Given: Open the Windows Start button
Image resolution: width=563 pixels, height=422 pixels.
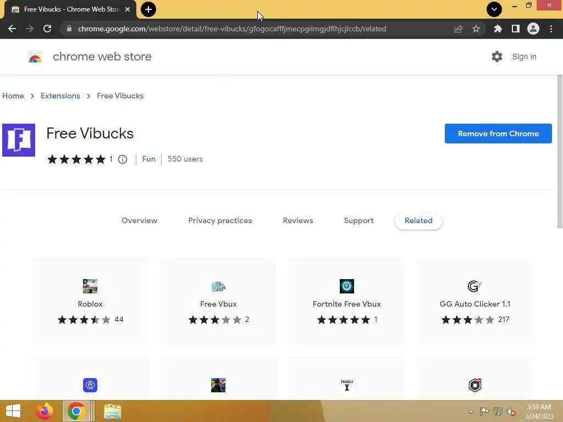Looking at the screenshot, I should tap(13, 411).
